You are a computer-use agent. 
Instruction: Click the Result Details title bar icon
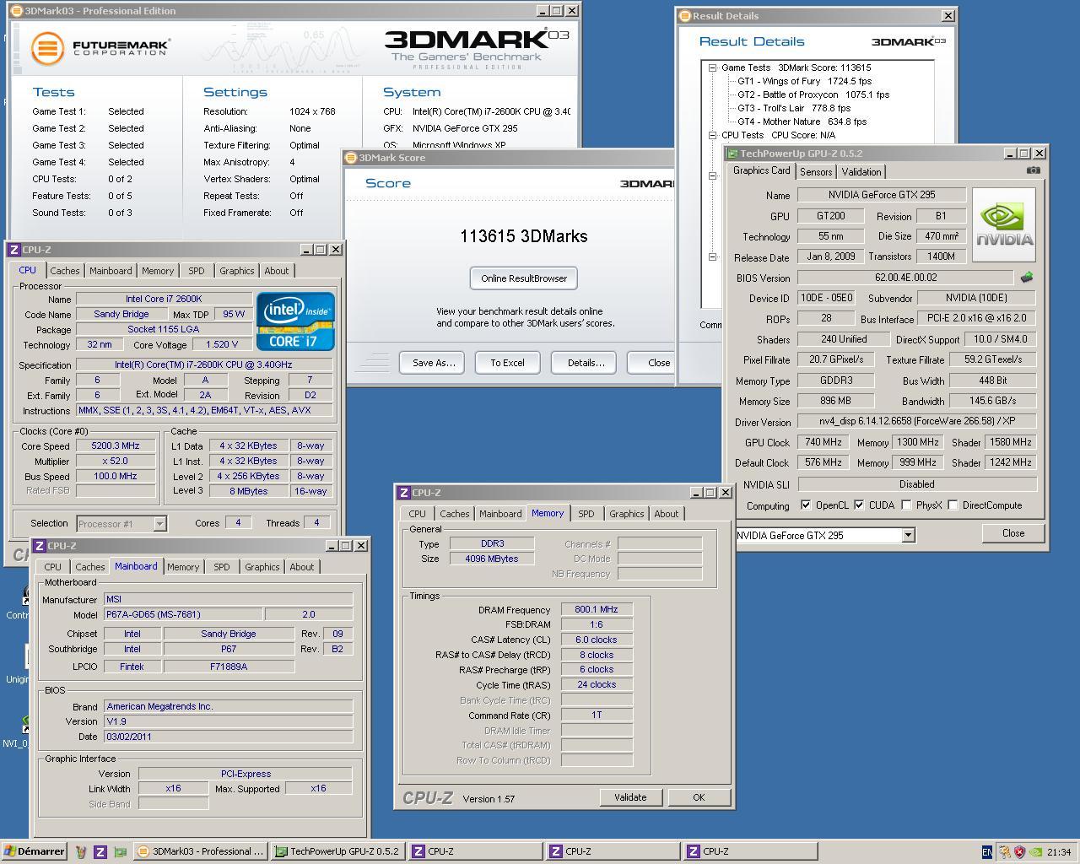tap(685, 16)
